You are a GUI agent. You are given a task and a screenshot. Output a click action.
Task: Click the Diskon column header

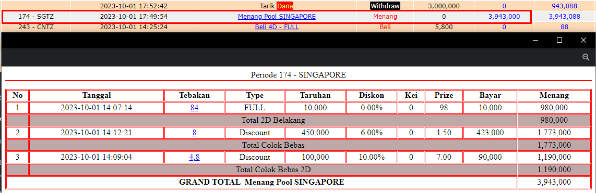pos(372,96)
